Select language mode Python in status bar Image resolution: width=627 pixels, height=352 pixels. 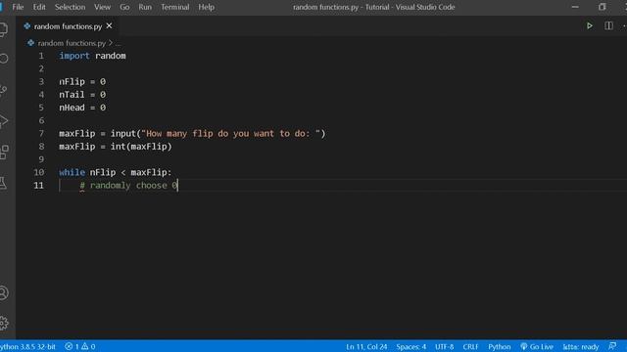pos(499,346)
